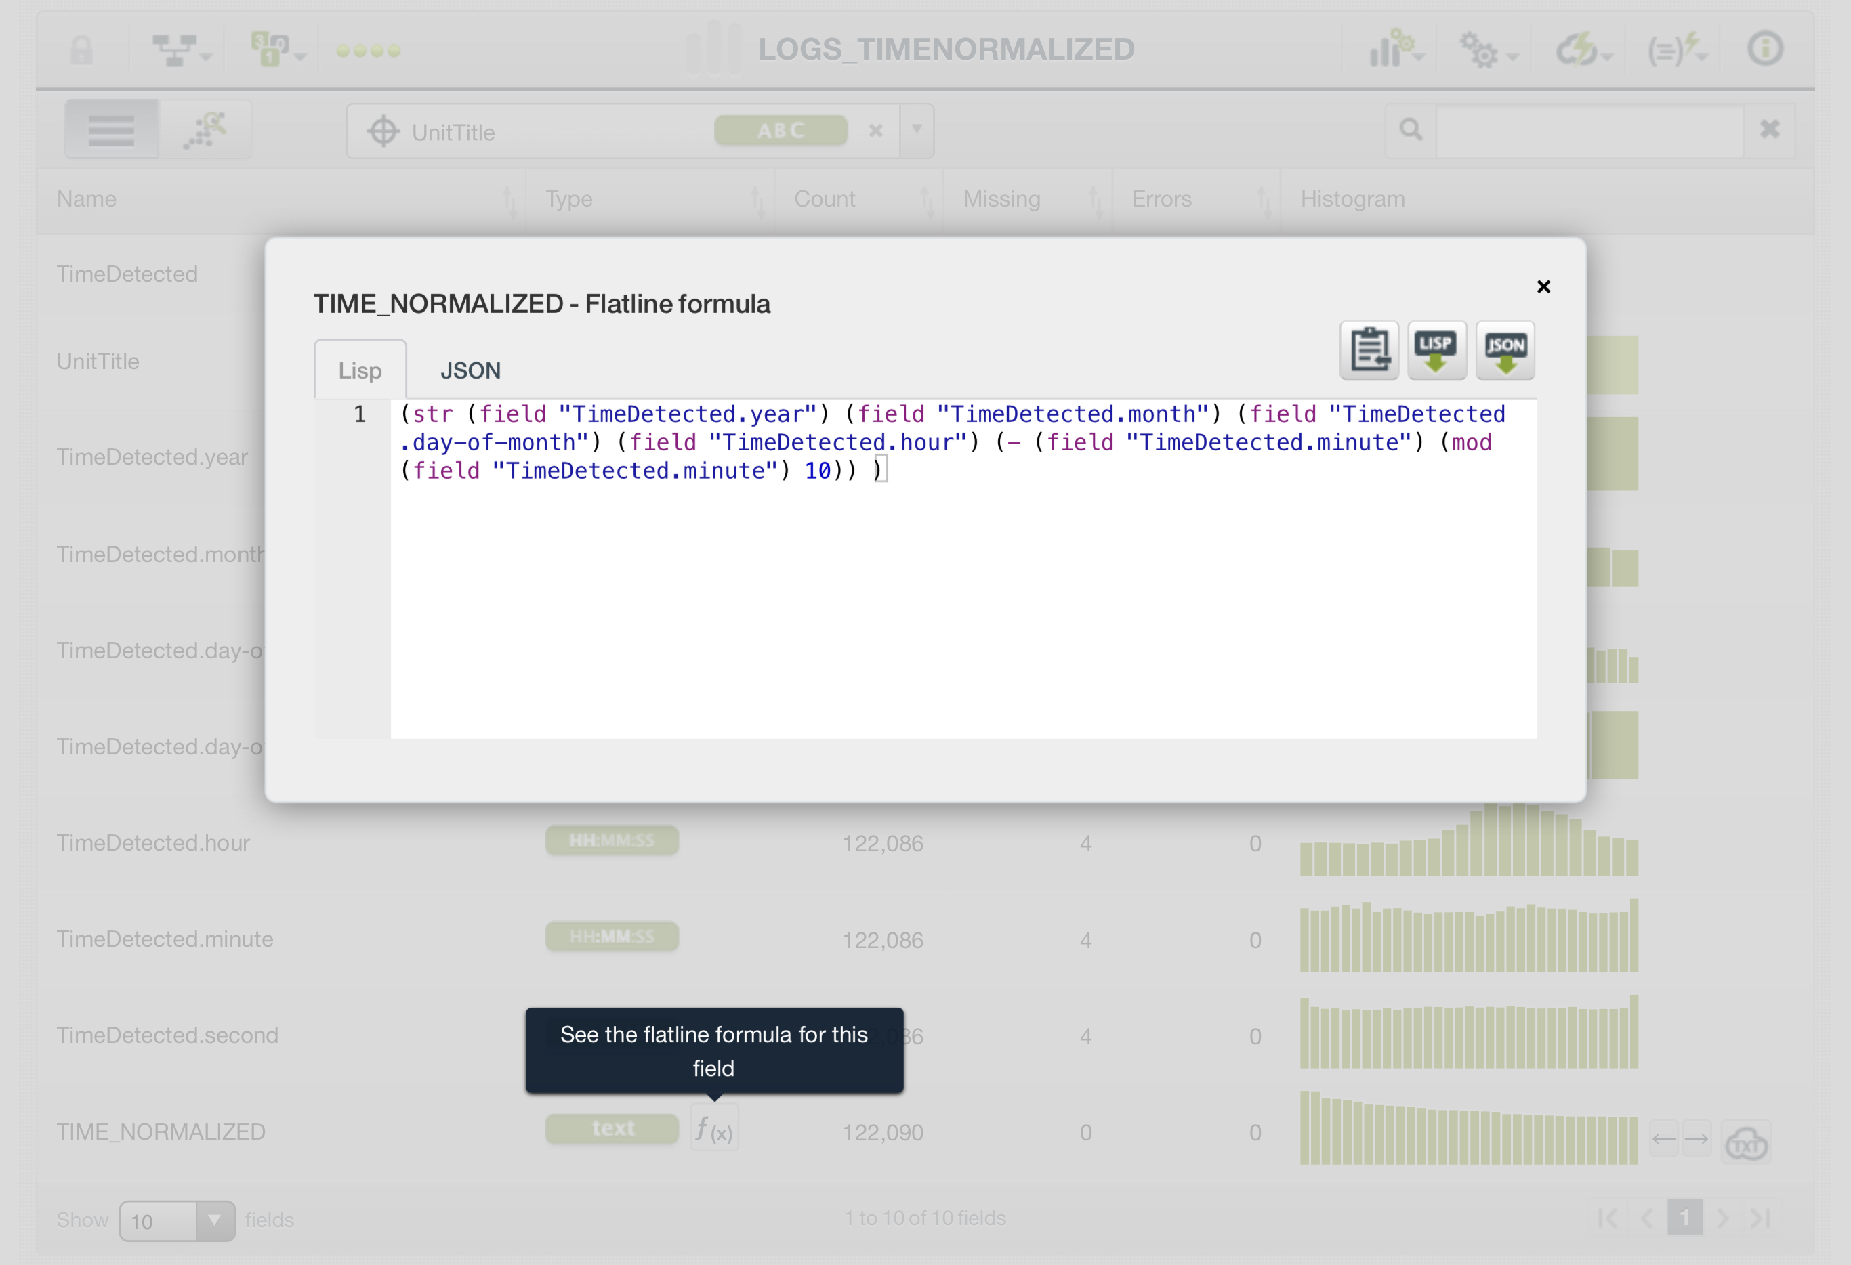Close the Flatline formula dialog
Image resolution: width=1851 pixels, height=1265 pixels.
[1543, 286]
